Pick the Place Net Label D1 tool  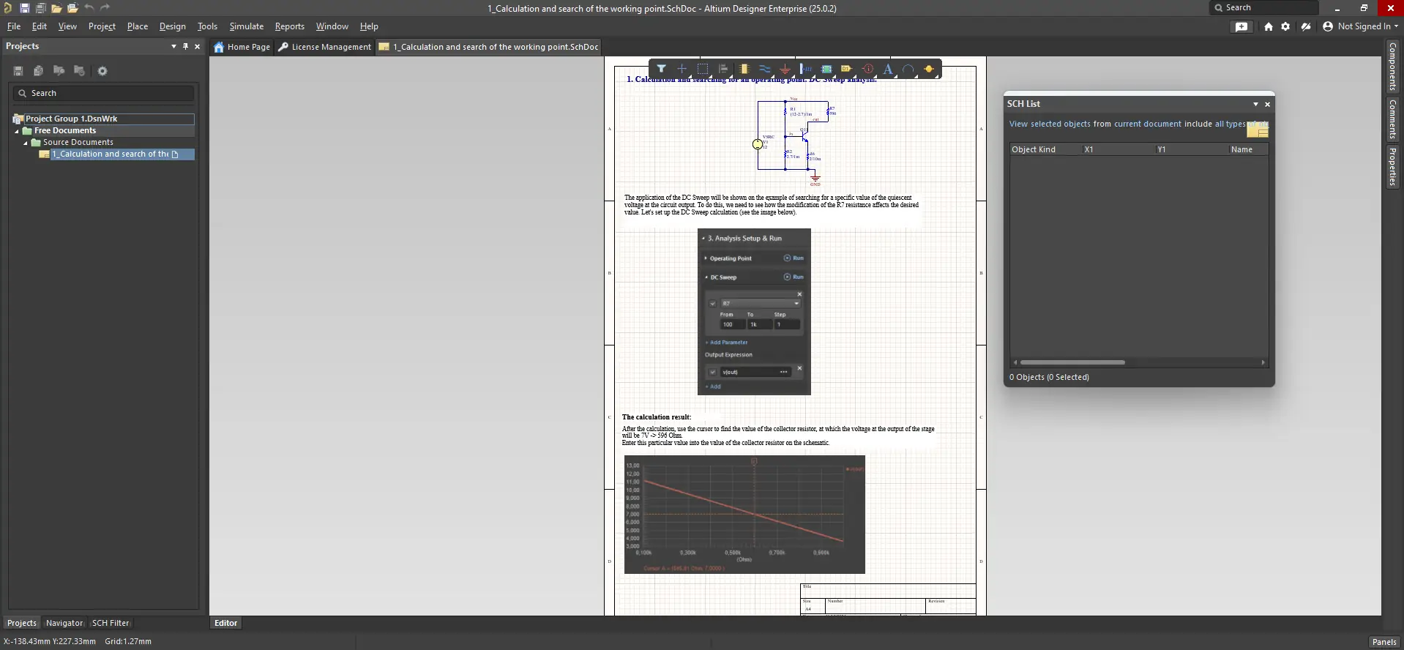846,69
